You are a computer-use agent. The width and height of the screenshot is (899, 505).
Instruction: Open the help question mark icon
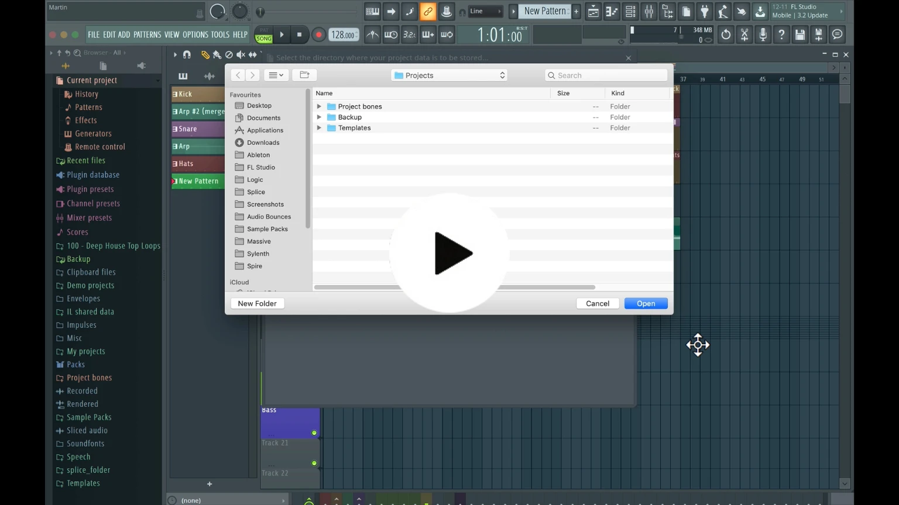point(781,34)
